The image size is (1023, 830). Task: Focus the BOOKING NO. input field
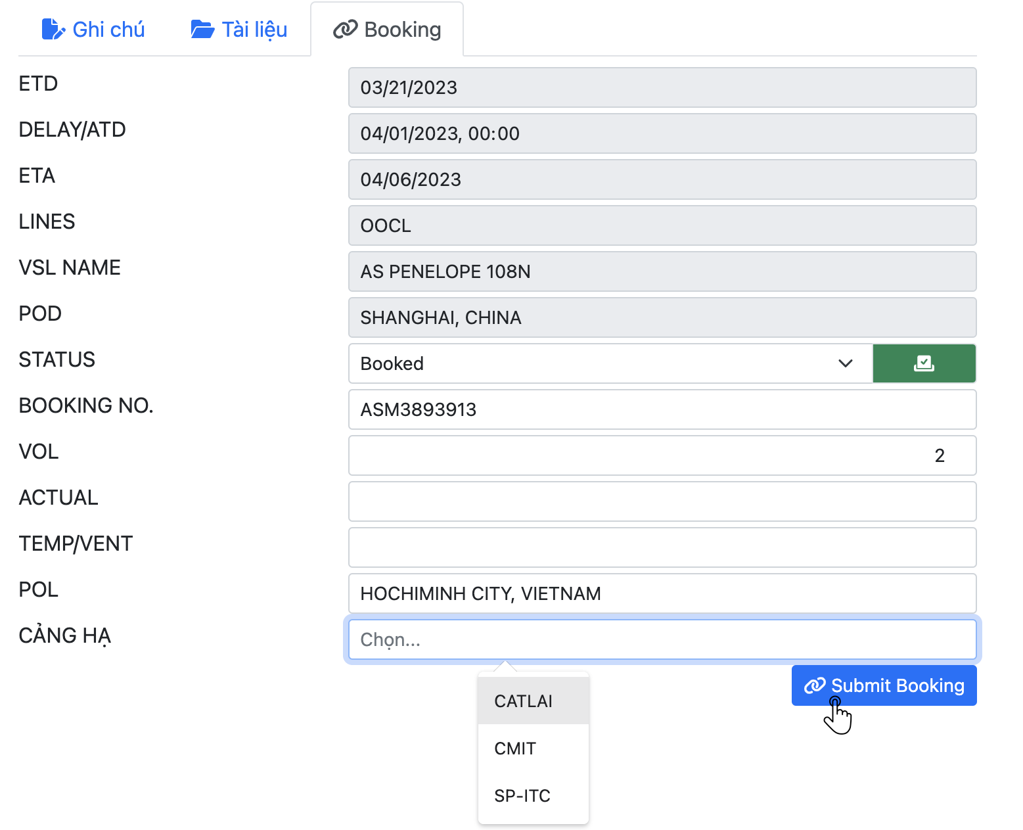(662, 409)
